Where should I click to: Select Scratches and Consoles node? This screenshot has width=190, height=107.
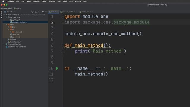[16, 47]
